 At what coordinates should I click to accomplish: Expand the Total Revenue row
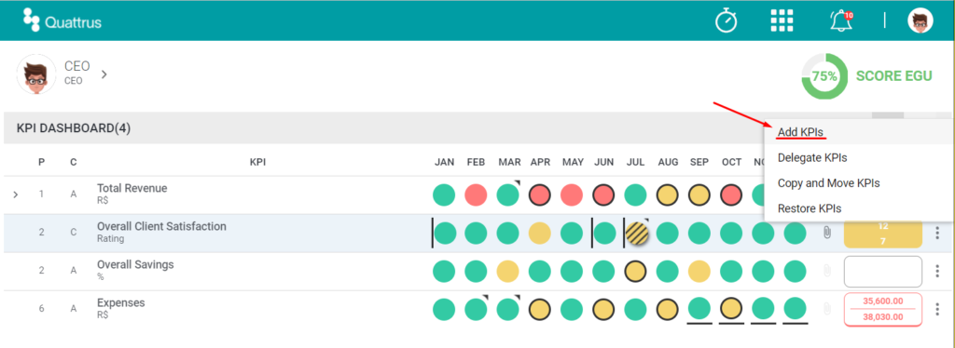click(x=16, y=195)
